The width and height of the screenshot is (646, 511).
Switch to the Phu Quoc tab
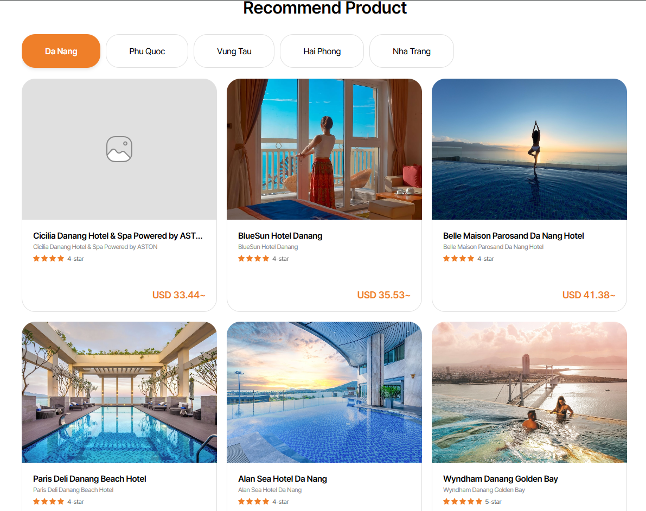tap(147, 52)
